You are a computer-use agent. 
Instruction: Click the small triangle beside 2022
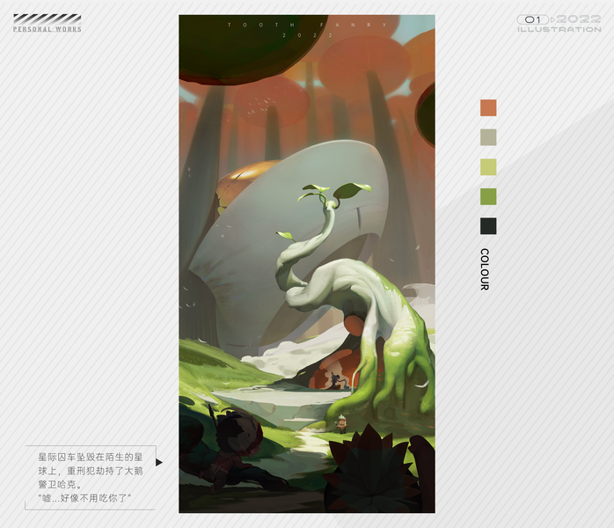point(552,19)
